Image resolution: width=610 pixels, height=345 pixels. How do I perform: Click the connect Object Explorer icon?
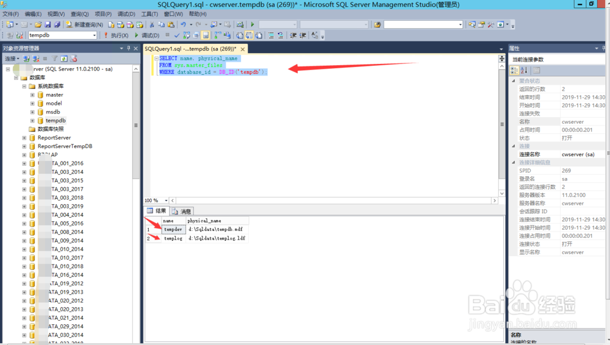coord(26,59)
